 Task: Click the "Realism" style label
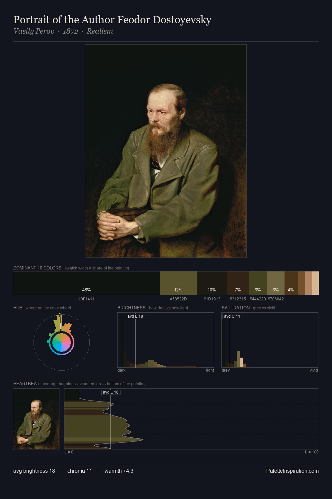point(100,31)
